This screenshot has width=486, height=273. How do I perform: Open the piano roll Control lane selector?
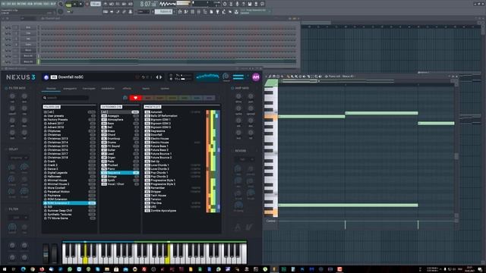click(x=270, y=221)
